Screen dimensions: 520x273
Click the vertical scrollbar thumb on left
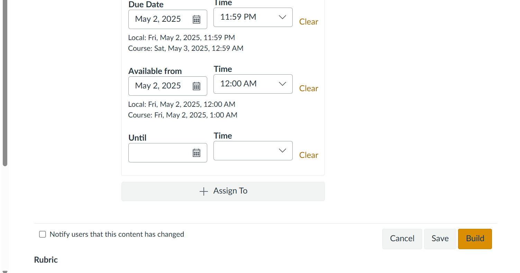coord(5,83)
